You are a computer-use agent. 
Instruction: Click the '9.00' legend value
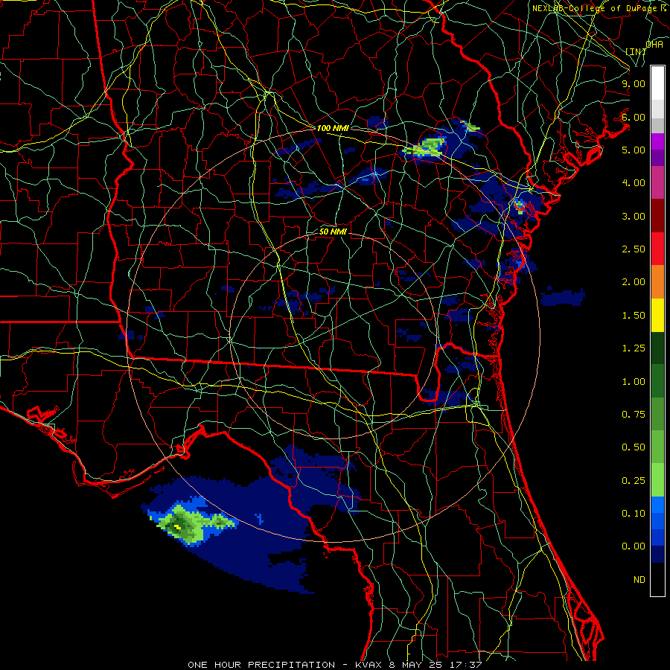click(x=634, y=83)
